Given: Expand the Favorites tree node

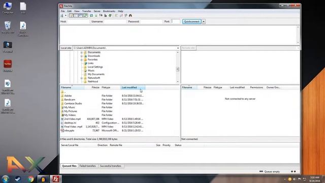Looking at the screenshot, I should tap(82, 60).
